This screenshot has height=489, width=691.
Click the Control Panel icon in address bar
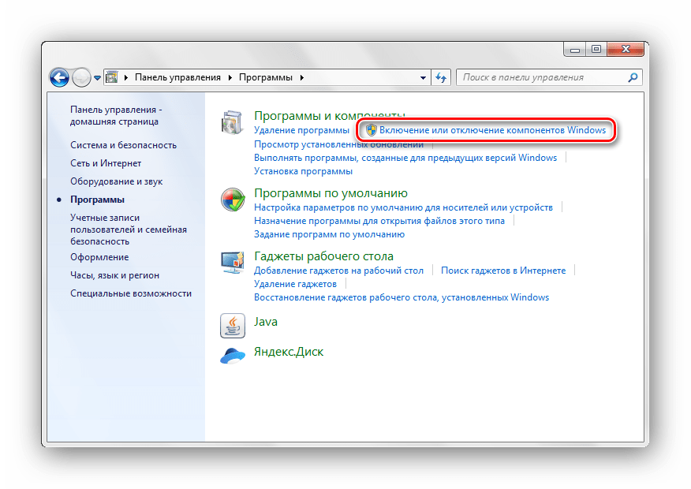coord(112,77)
